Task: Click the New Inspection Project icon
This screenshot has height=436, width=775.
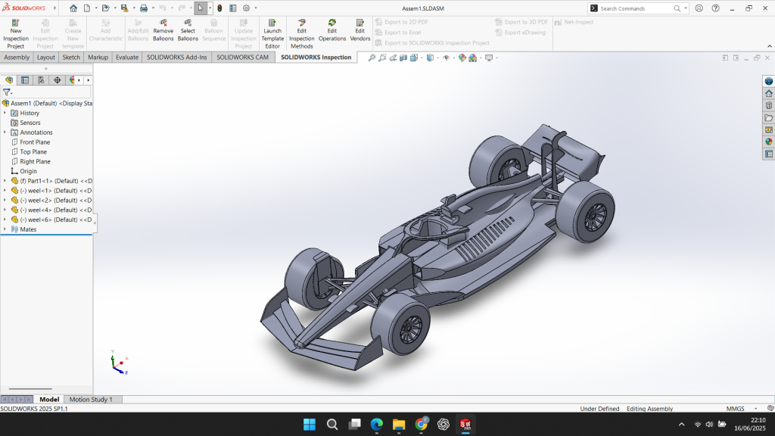Action: click(x=16, y=23)
